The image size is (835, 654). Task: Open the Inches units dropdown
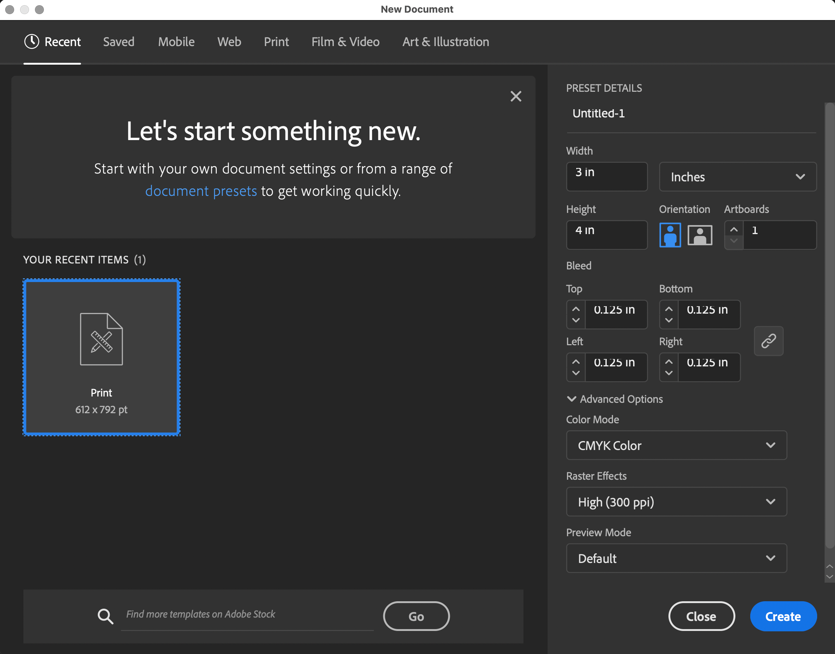pyautogui.click(x=738, y=177)
